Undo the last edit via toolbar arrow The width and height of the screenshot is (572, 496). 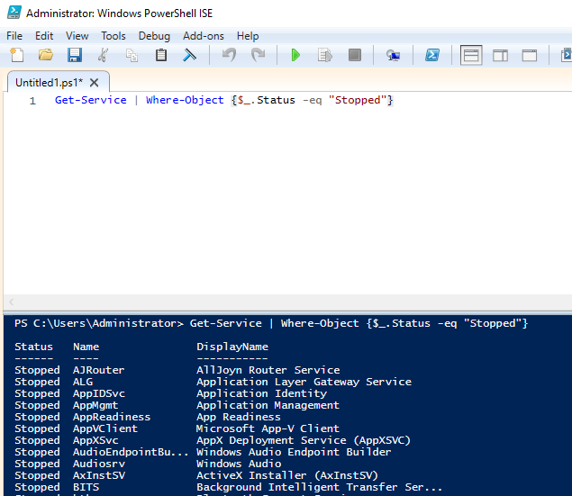(x=229, y=56)
